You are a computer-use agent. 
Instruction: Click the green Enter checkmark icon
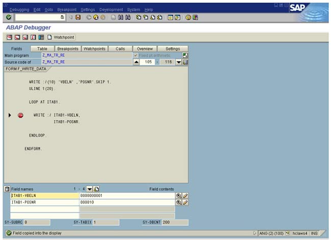point(9,17)
